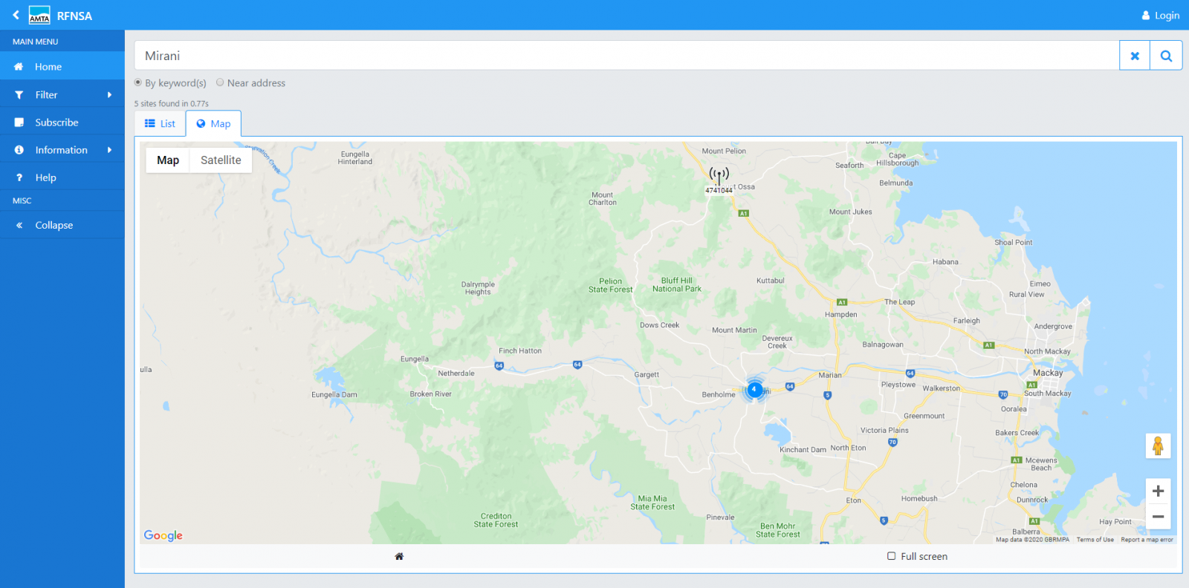1189x588 pixels.
Task: Click the Filter funnel icon
Action: pos(19,95)
